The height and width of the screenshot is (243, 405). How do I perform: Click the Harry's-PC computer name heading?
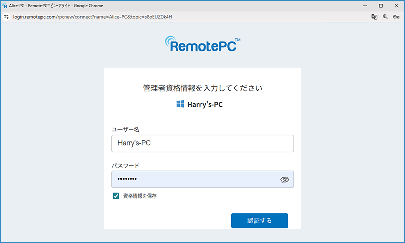205,104
